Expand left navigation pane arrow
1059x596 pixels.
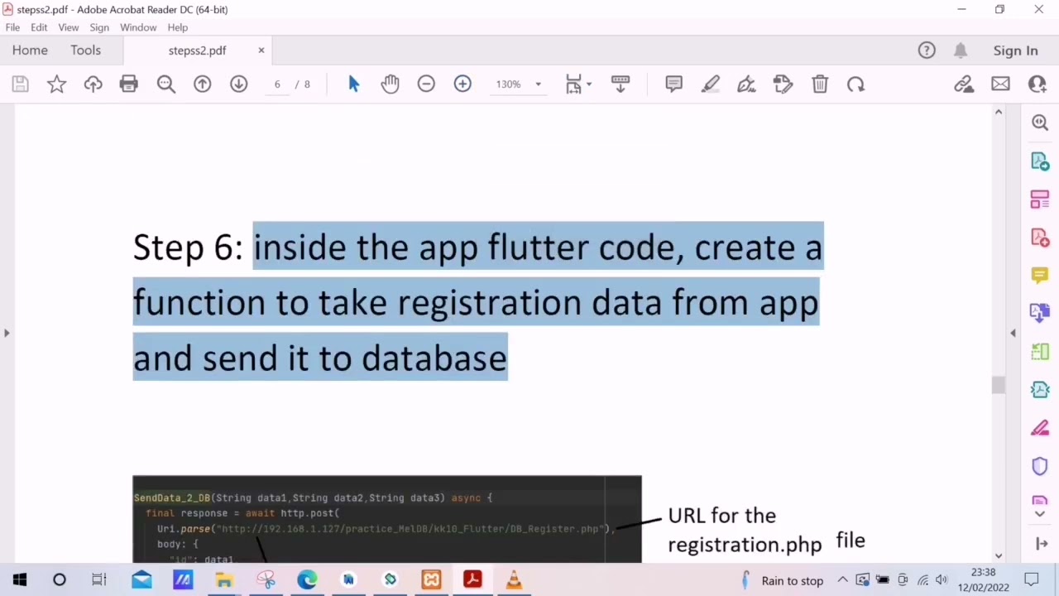point(7,333)
